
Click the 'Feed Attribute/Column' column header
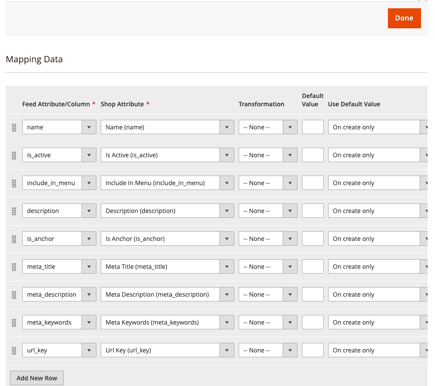56,104
